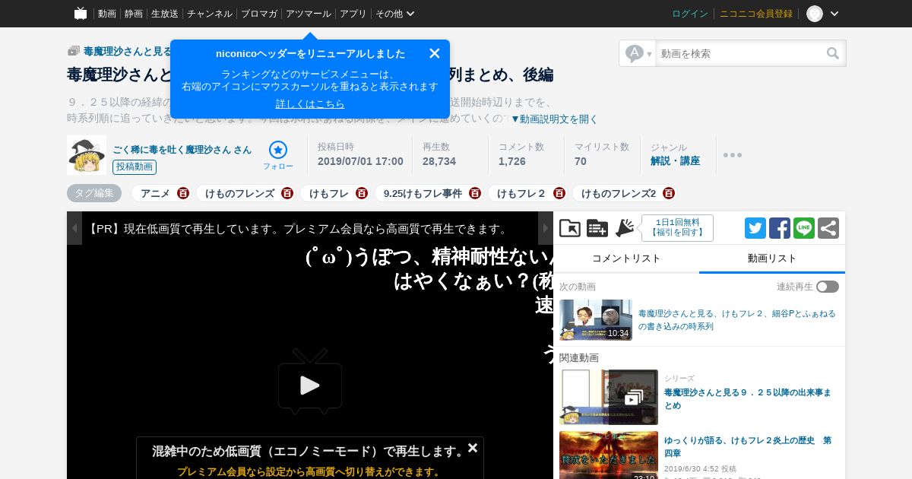
Task: Click the 投稿動画 button
Action: pos(135,167)
